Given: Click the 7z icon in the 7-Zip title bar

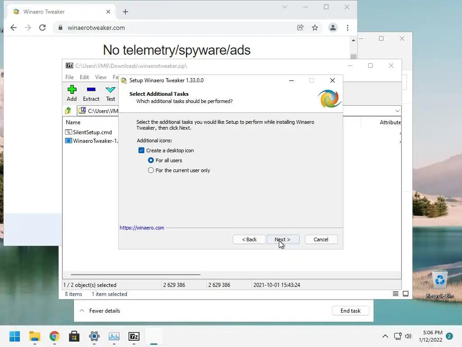Looking at the screenshot, I should (x=69, y=66).
